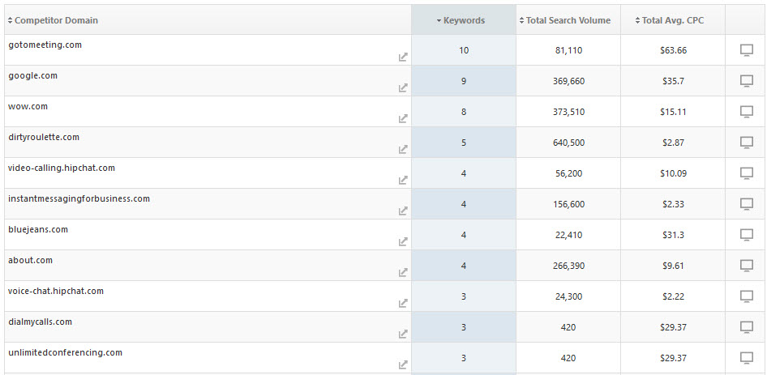Sort by Total Search Volume header

tap(568, 20)
